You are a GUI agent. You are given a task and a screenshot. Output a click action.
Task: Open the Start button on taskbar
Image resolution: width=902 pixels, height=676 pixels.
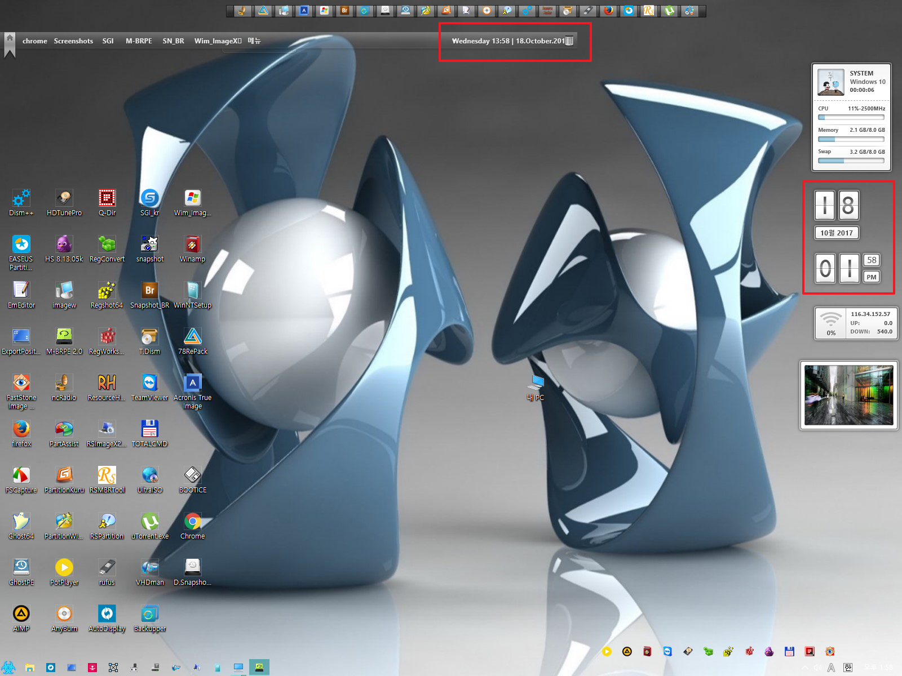pyautogui.click(x=8, y=668)
